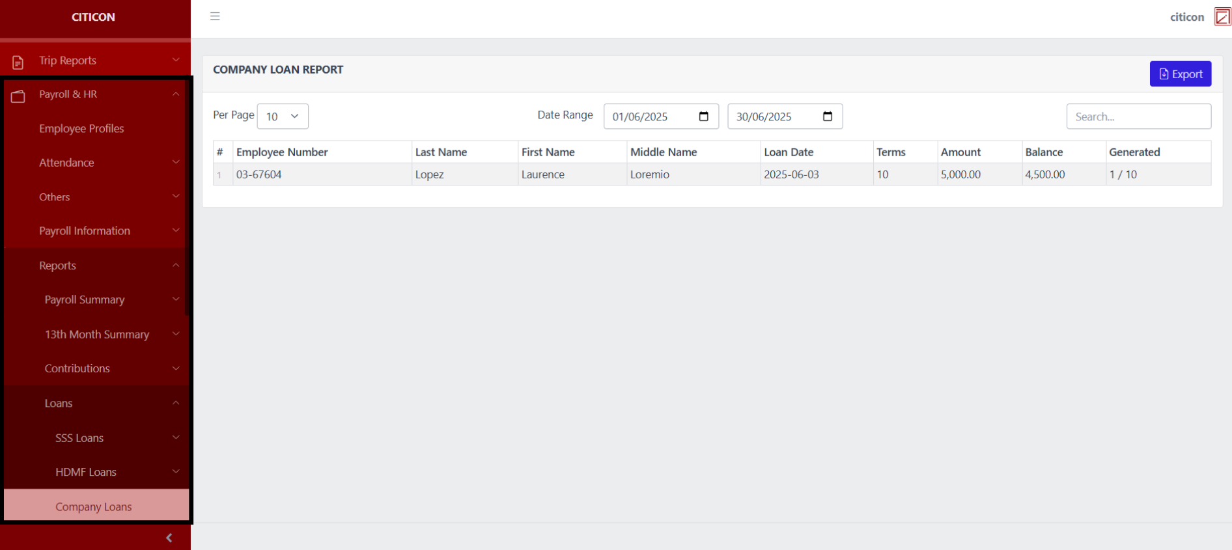Click the hamburger menu icon

215,16
